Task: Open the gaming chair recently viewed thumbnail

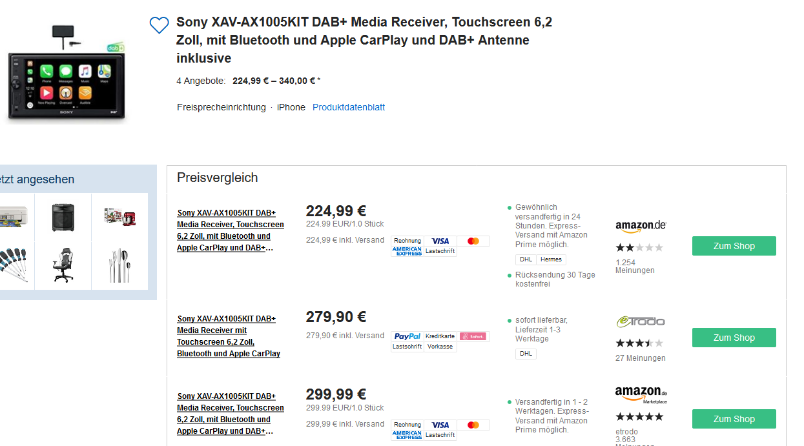Action: point(63,265)
